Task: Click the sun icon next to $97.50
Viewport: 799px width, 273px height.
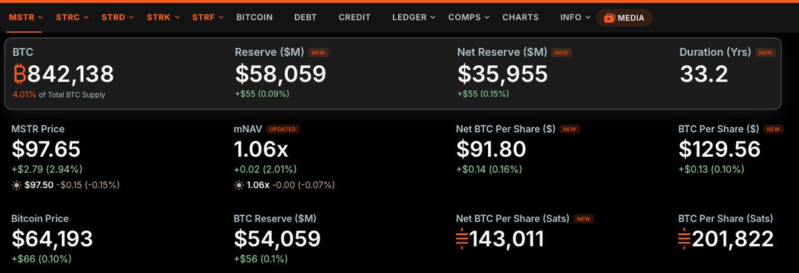Action: tap(16, 184)
